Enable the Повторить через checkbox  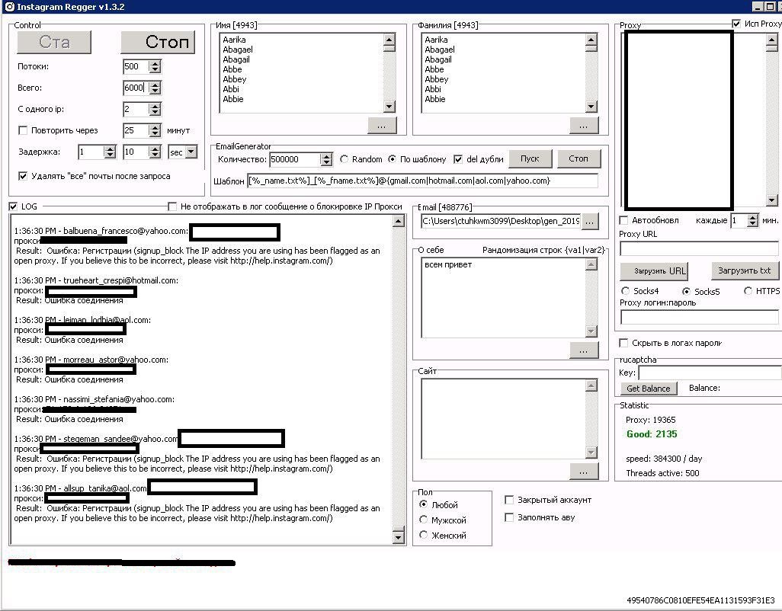(23, 130)
